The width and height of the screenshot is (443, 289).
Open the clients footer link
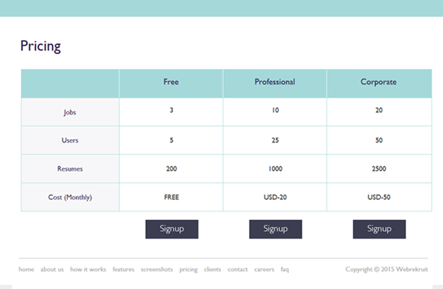(212, 269)
